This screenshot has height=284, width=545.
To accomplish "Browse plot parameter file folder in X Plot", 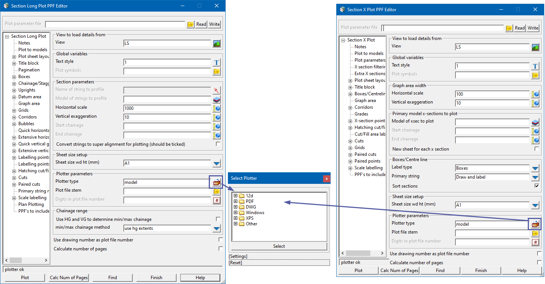I will pos(509,28).
